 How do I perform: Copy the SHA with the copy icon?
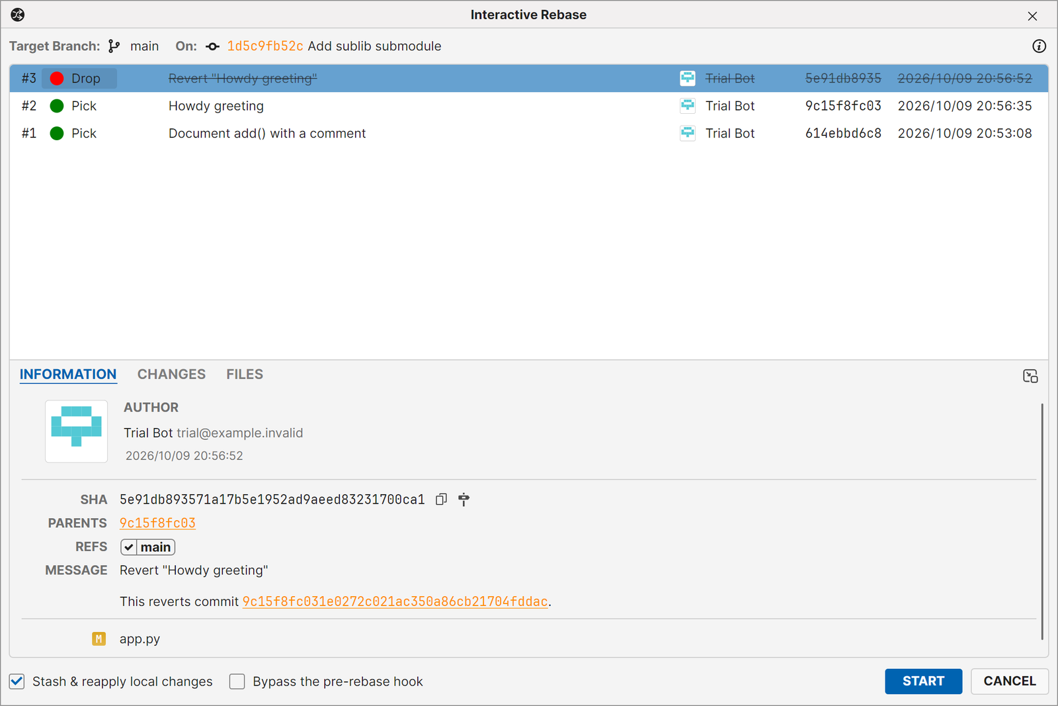tap(442, 500)
